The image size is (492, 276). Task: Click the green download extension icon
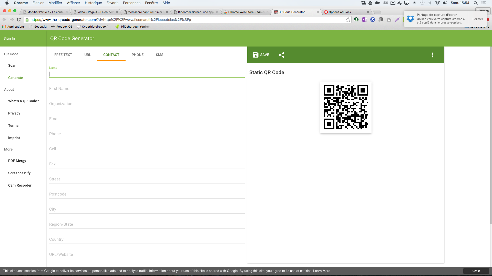(356, 19)
